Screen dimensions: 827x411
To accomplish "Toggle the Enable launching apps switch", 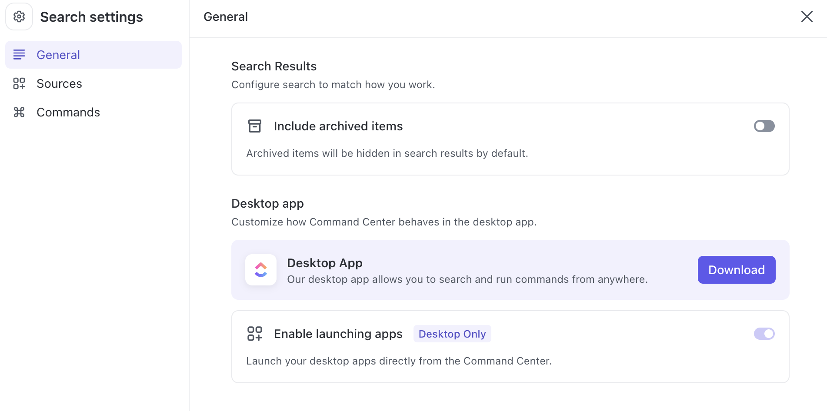I will (764, 334).
